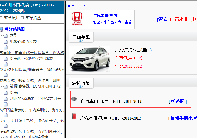
Task: Open 查看 广汽本田 link at right
Action: [177, 19]
